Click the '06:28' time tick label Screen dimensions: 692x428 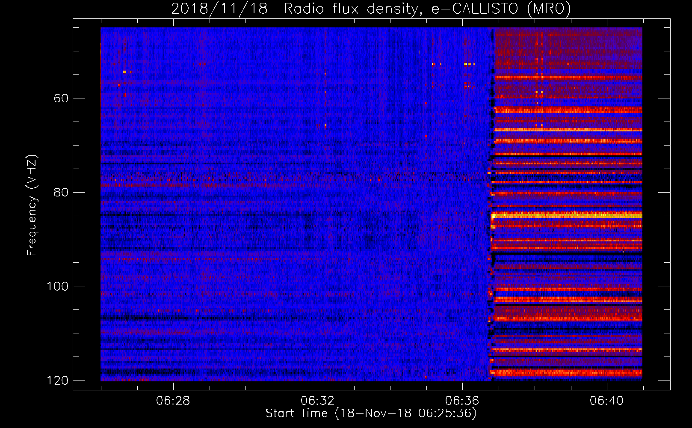[173, 401]
